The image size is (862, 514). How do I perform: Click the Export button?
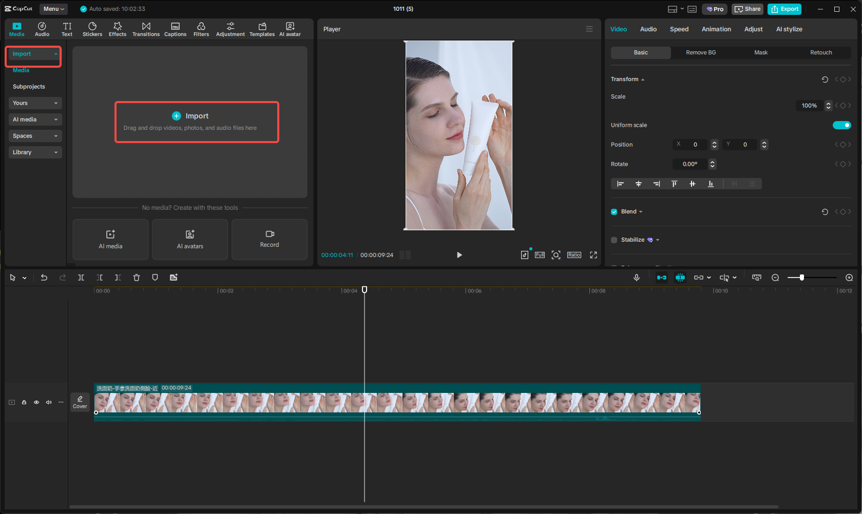[784, 9]
